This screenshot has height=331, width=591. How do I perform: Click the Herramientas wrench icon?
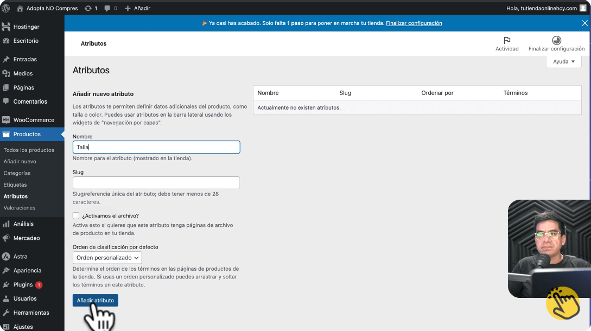coord(6,313)
